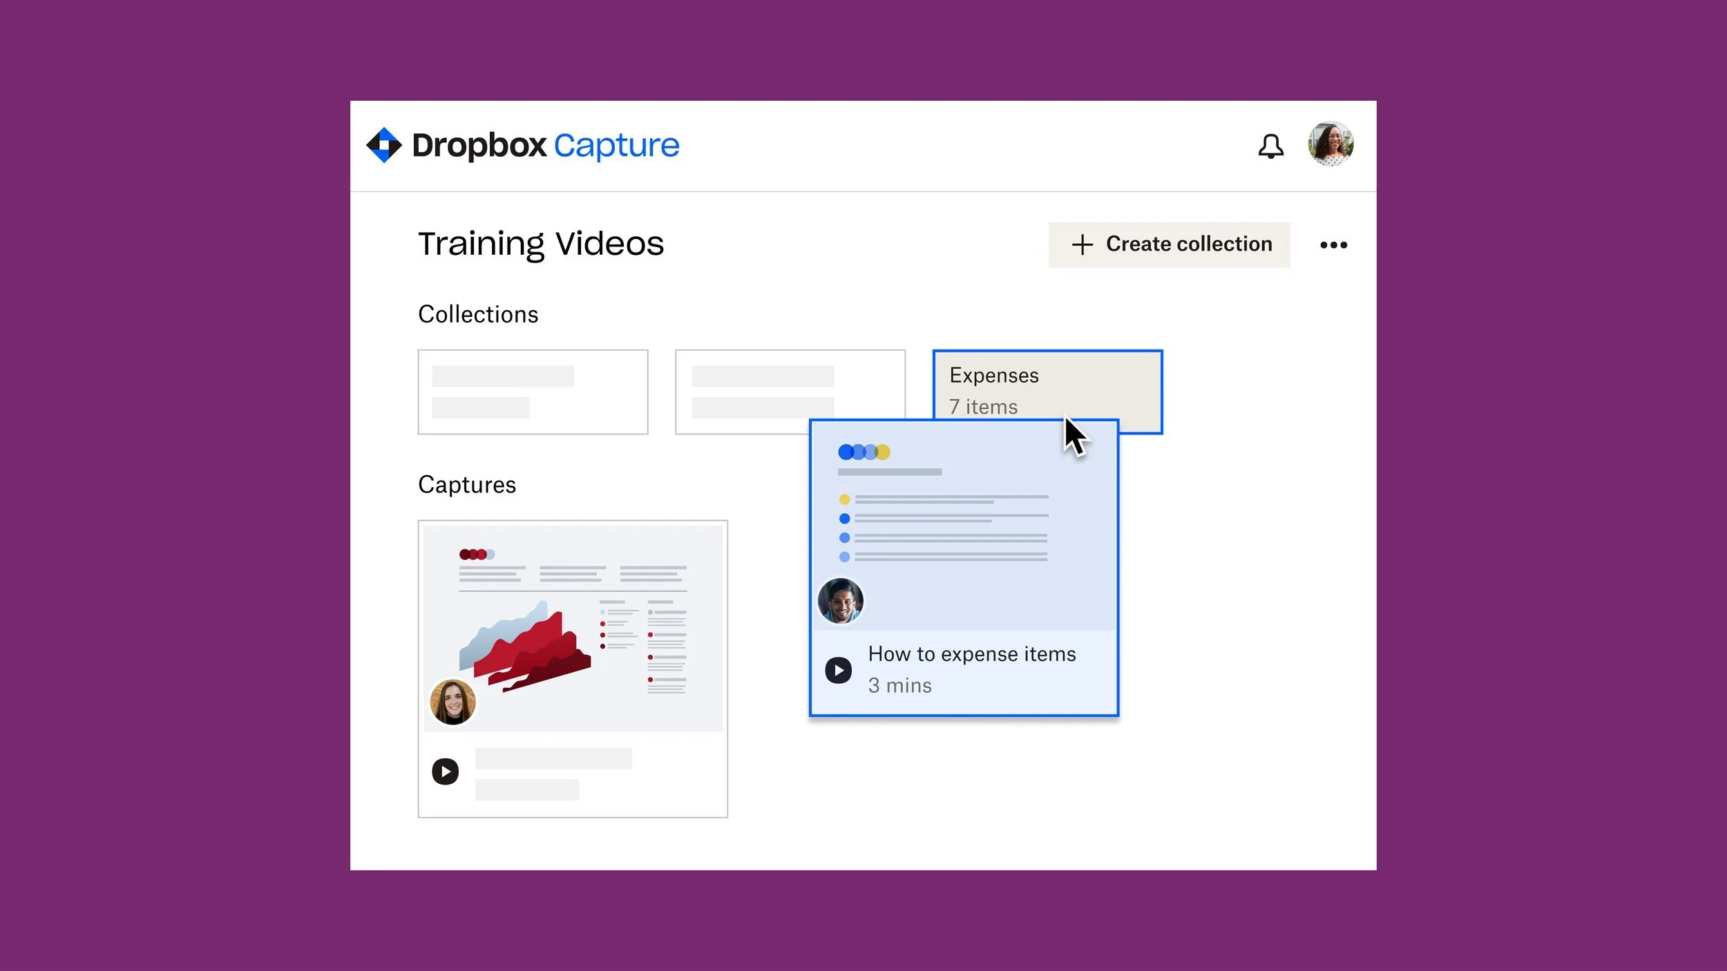Click the Dropbox diamond logo icon
Viewport: 1727px width, 971px height.
click(383, 145)
